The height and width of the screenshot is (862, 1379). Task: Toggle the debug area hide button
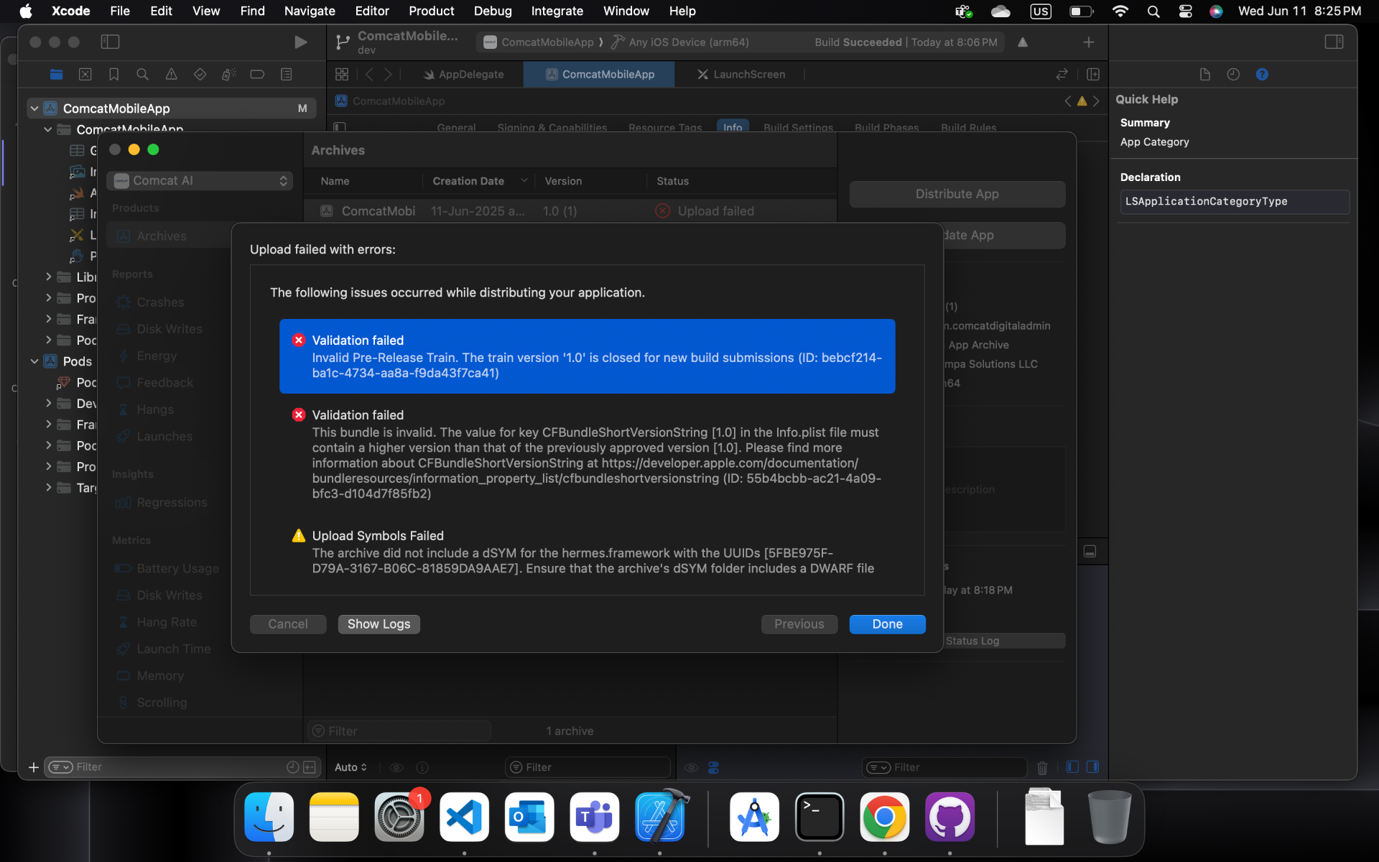point(1090,552)
